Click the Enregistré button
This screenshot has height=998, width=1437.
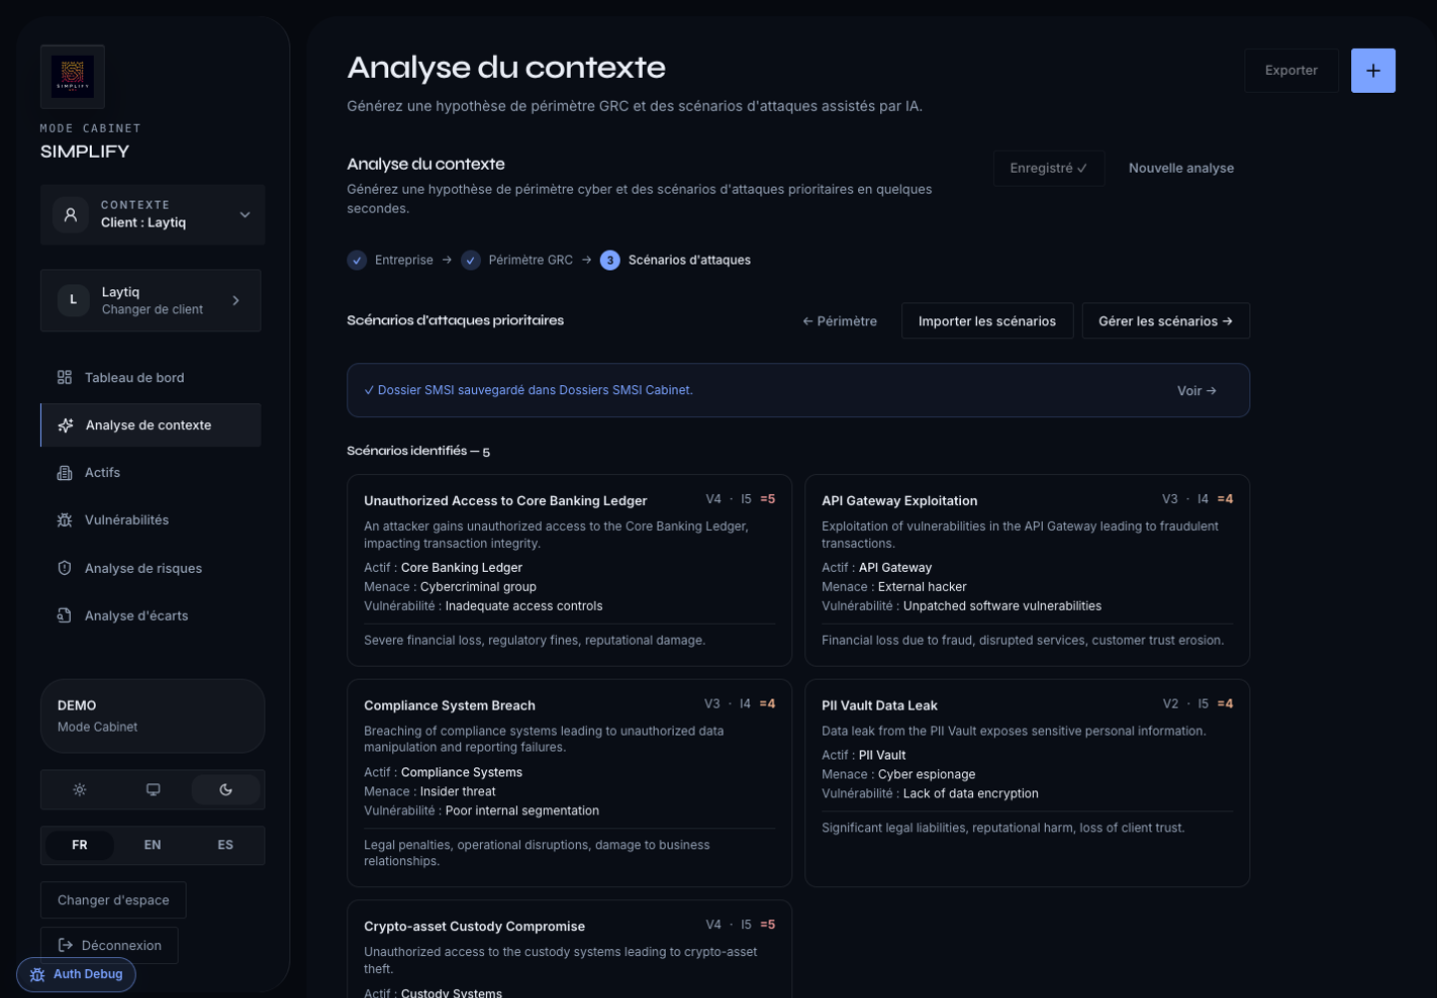1049,169
